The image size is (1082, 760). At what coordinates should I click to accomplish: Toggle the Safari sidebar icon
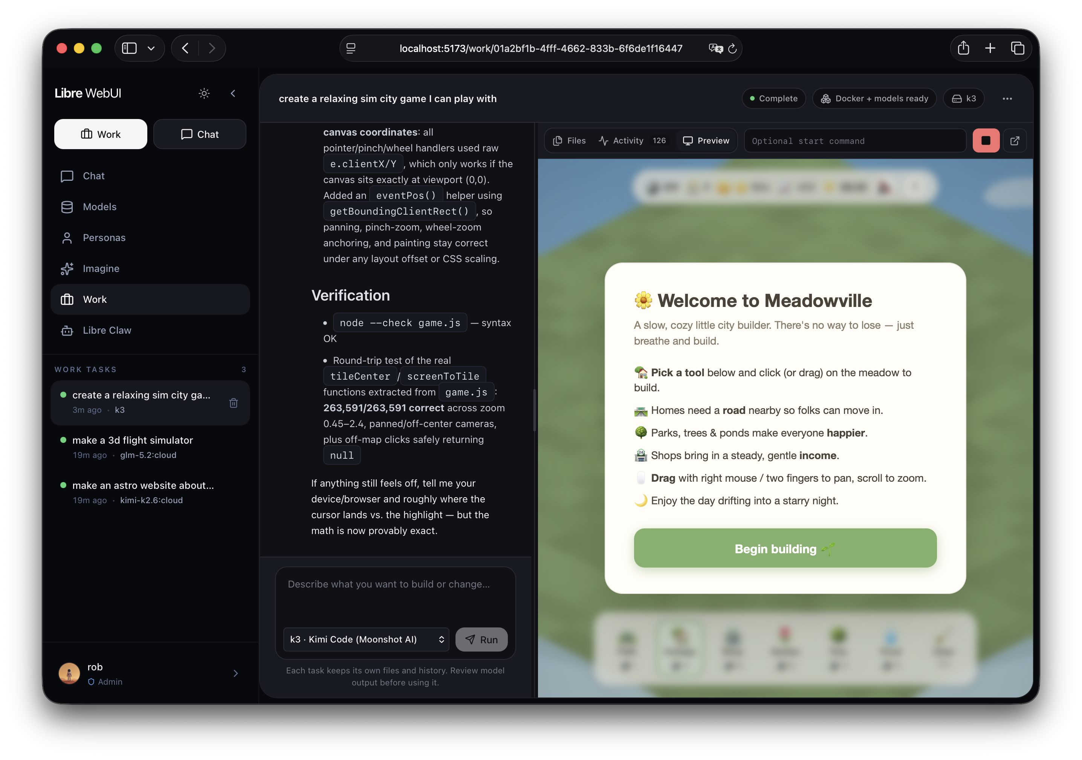(x=129, y=48)
